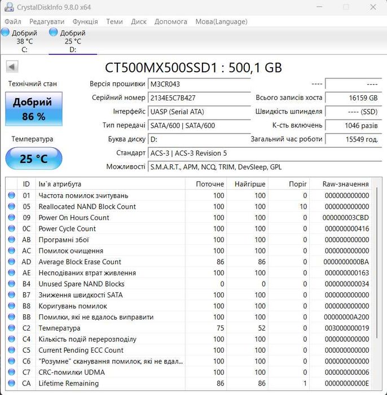The image size is (387, 395).
Task: Click total host writes value 16159 GB
Action: pos(354,98)
